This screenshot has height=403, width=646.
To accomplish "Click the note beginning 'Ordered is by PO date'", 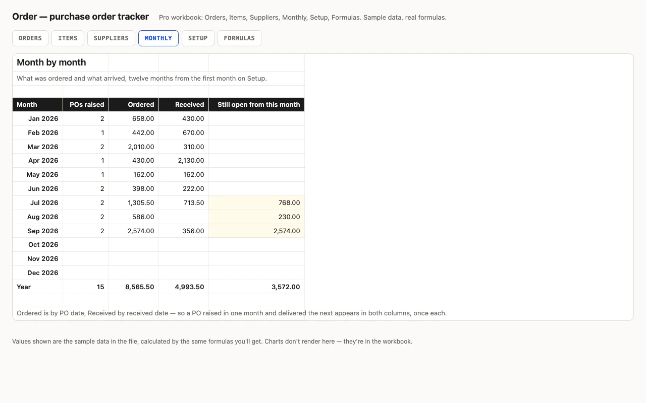I will [x=232, y=313].
